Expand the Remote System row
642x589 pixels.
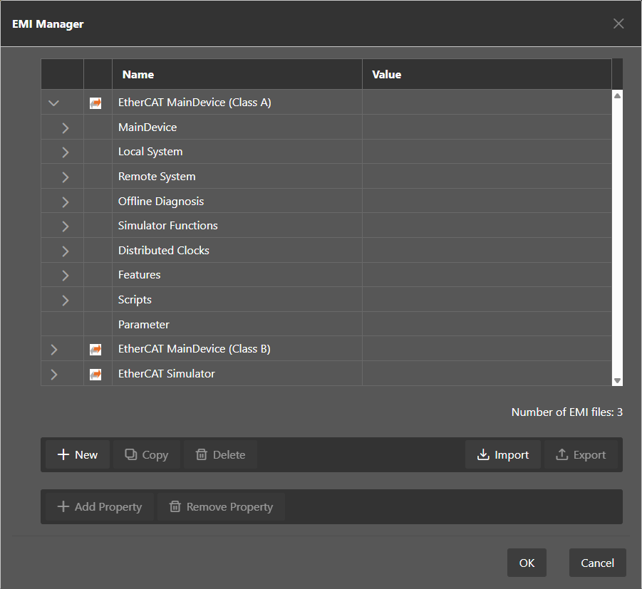(x=65, y=177)
